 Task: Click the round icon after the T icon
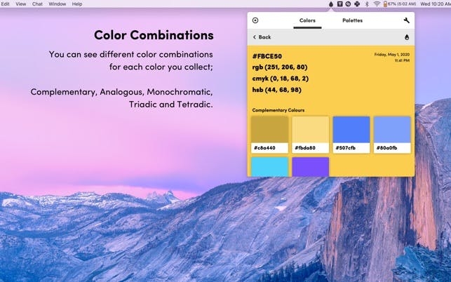point(348,4)
